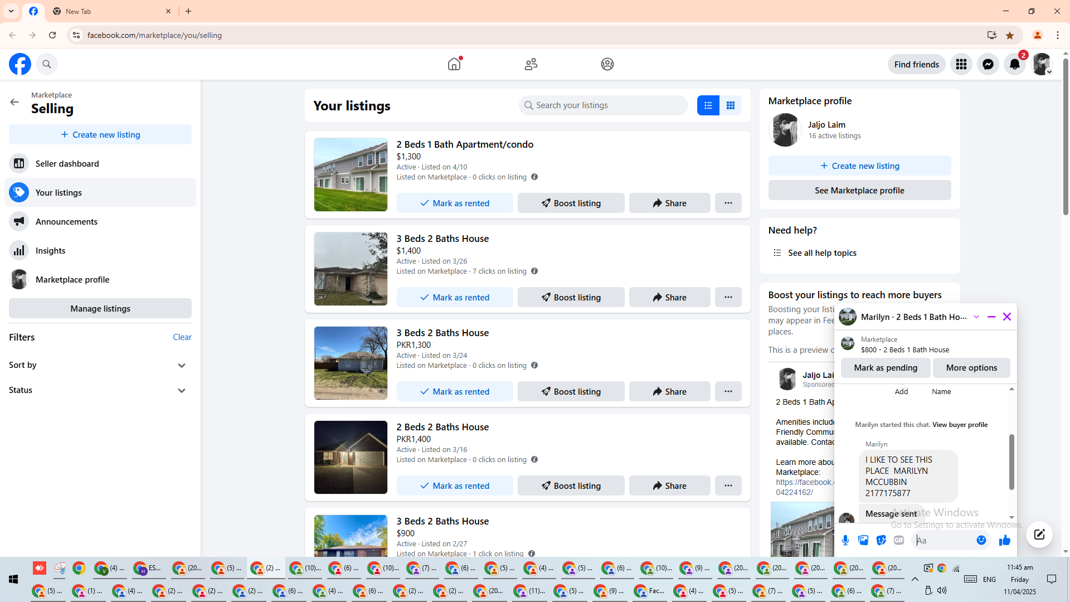Open more options for the PKR1,400 listing
This screenshot has height=602, width=1070.
point(728,486)
